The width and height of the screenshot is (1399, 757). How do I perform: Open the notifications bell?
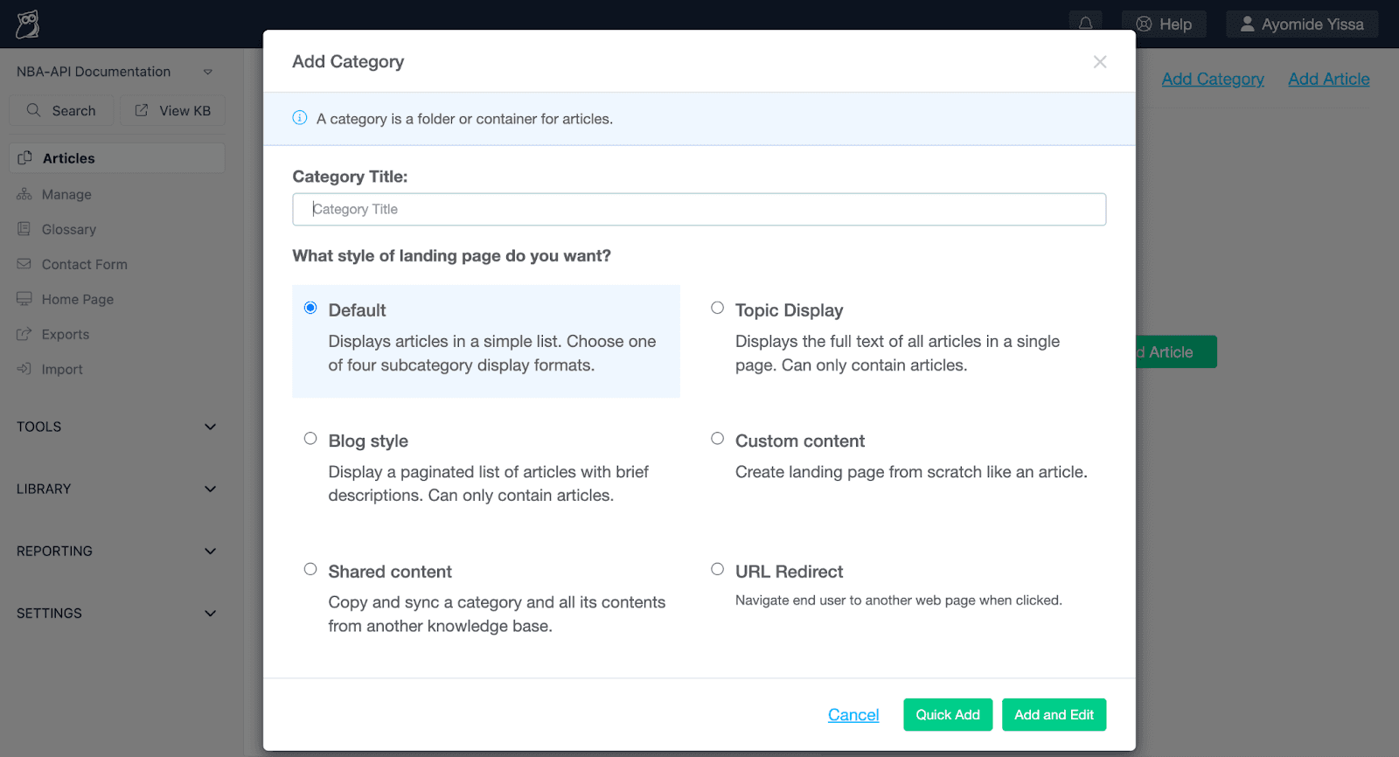click(x=1085, y=24)
